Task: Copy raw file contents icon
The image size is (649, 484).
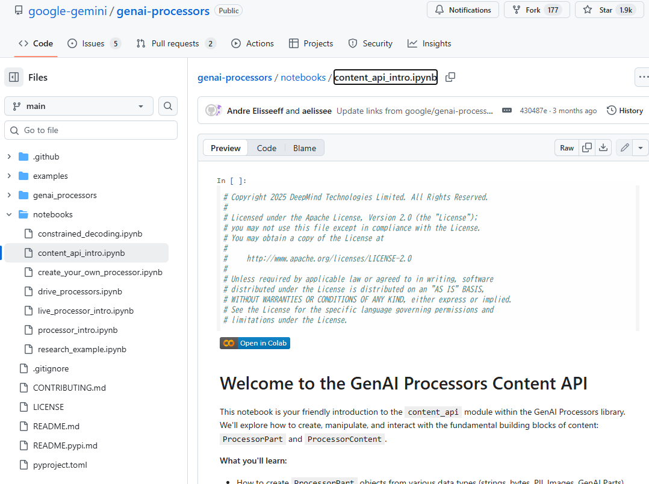Action: point(587,148)
